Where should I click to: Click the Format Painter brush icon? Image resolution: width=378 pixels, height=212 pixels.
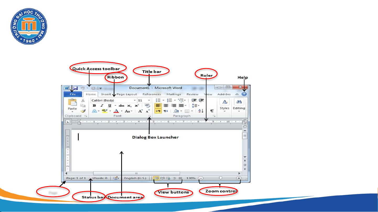83,111
